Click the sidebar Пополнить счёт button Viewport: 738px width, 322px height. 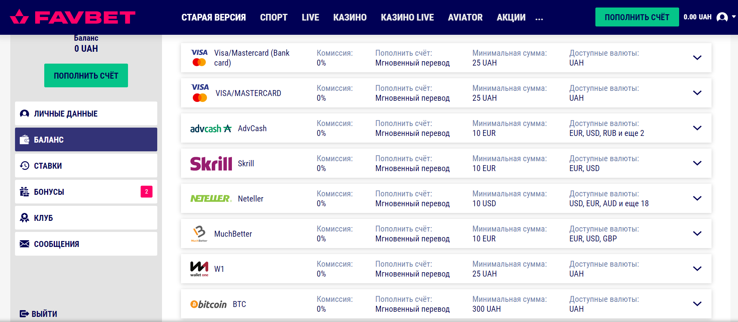coord(86,75)
